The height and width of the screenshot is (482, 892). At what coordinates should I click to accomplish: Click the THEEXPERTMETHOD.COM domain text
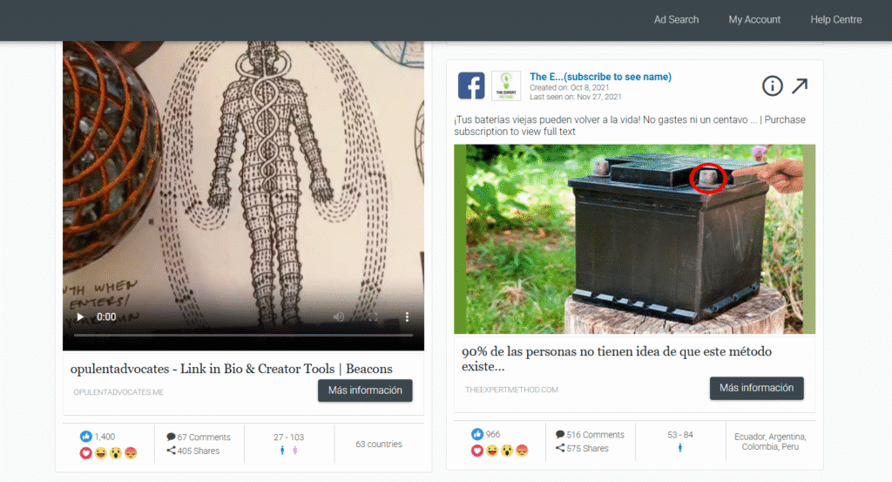pyautogui.click(x=511, y=390)
